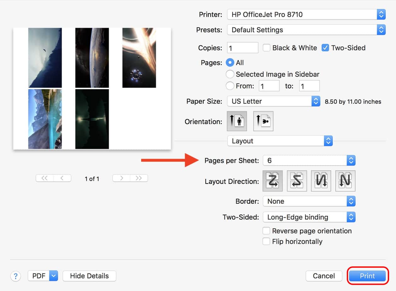Click the From page number field
This screenshot has width=396, height=291.
[x=269, y=86]
